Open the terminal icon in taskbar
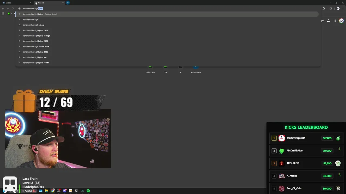 click(76, 191)
